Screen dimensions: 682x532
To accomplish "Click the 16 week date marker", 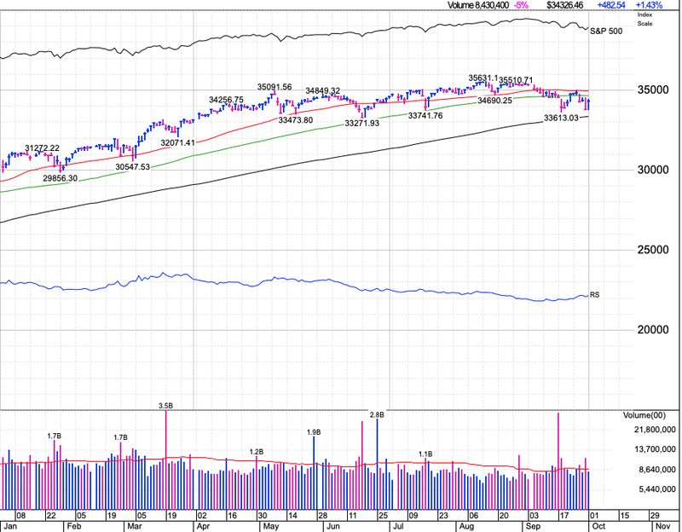I will tap(232, 516).
